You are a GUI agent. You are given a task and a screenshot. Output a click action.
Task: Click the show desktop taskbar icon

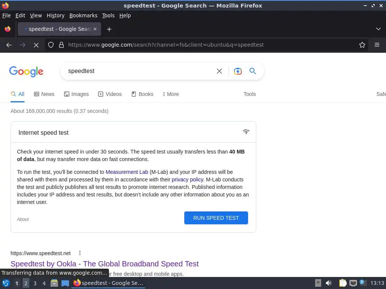point(65,283)
